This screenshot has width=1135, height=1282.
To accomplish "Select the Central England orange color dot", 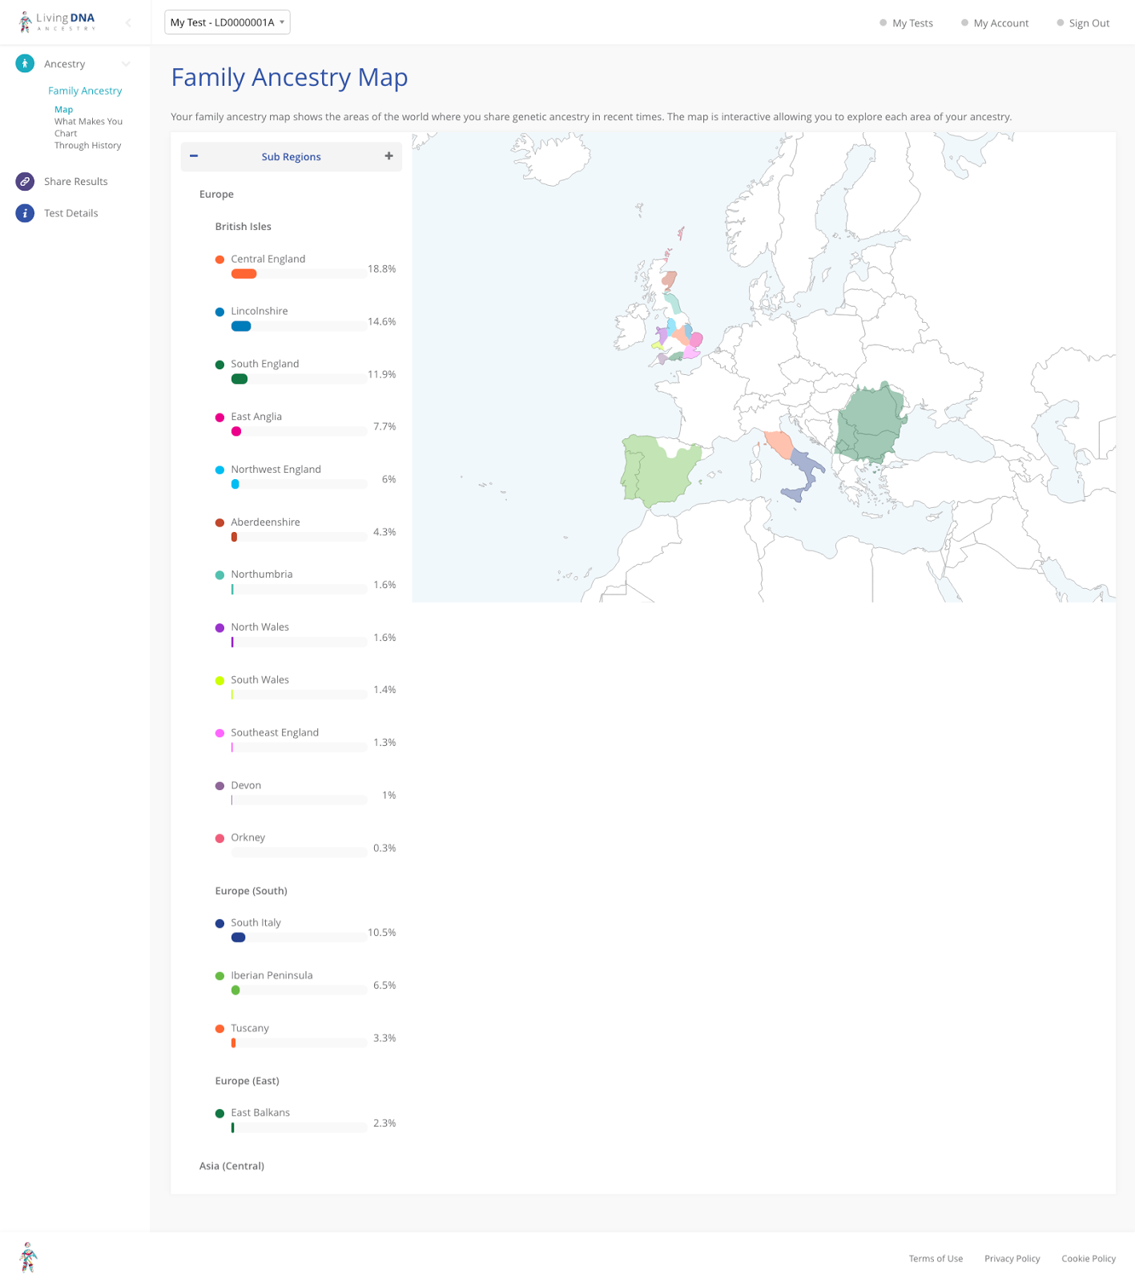I will coord(219,260).
